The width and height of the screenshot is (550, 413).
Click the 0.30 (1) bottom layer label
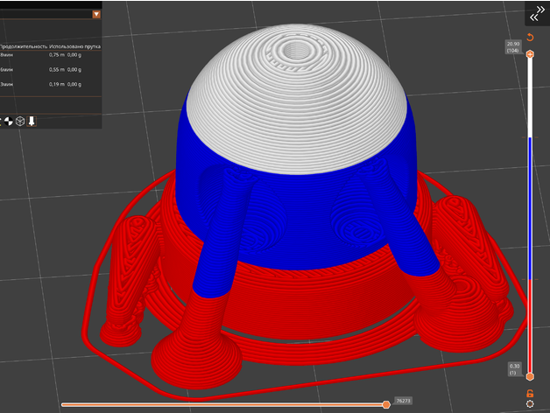pos(513,368)
